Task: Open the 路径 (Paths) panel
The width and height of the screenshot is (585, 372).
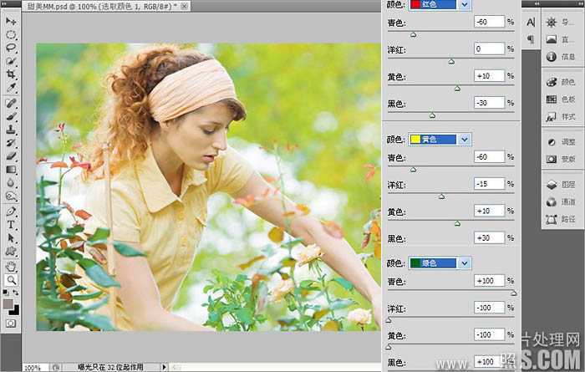Action: point(561,219)
